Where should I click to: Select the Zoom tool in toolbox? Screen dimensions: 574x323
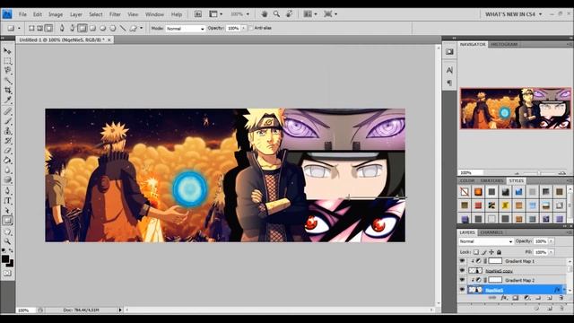pyautogui.click(x=7, y=241)
